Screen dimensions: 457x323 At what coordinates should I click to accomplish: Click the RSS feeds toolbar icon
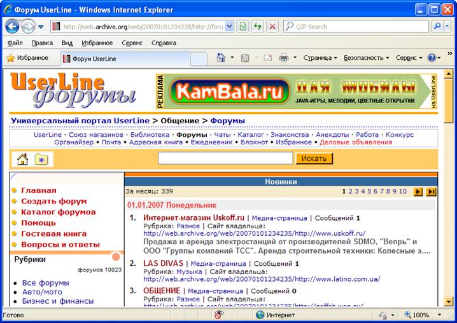click(245, 58)
